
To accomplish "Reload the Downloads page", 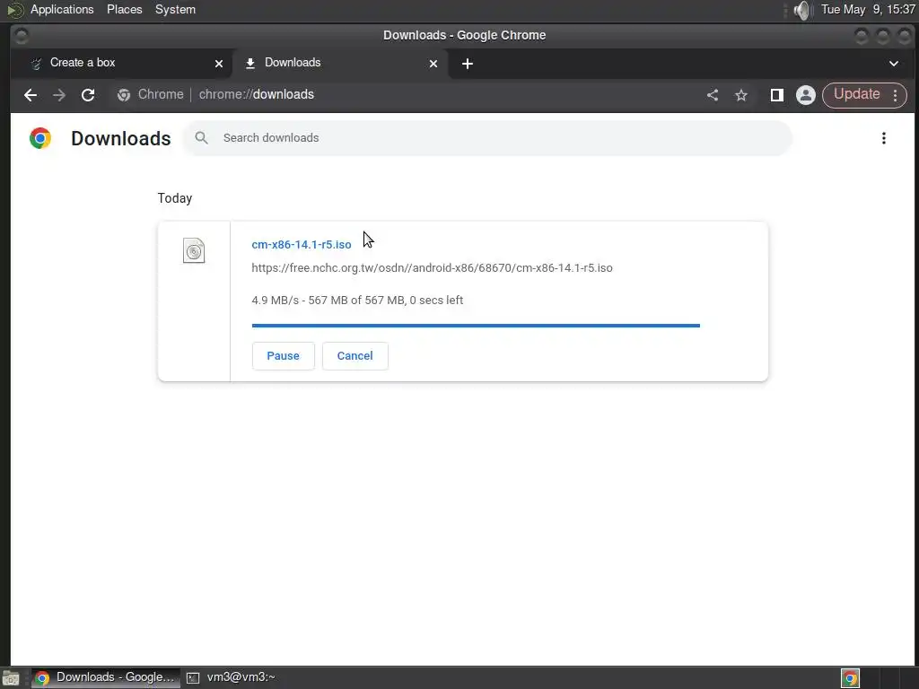I will [x=88, y=95].
